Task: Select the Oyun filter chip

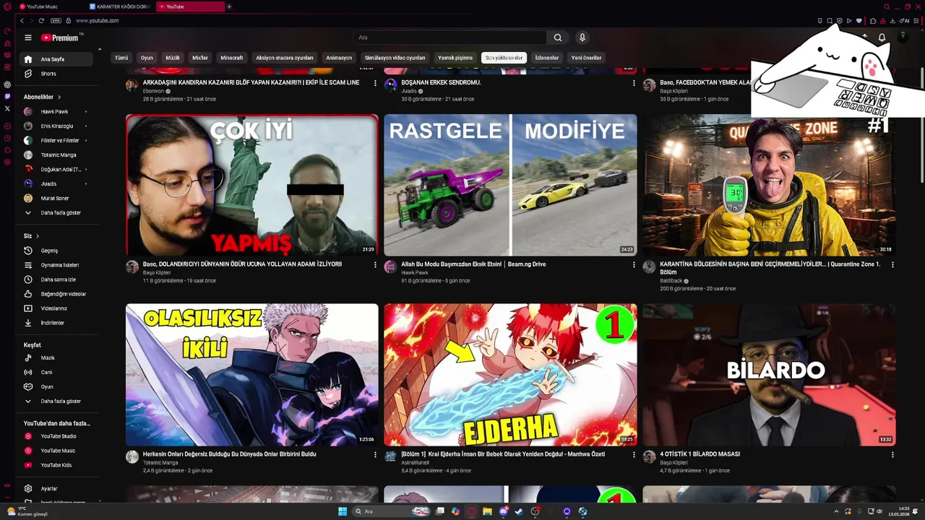Action: [147, 58]
